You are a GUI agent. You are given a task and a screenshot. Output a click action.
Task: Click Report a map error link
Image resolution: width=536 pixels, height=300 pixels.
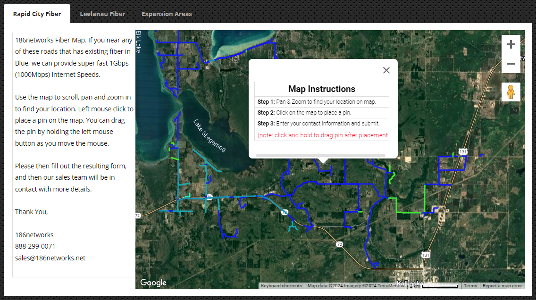502,286
